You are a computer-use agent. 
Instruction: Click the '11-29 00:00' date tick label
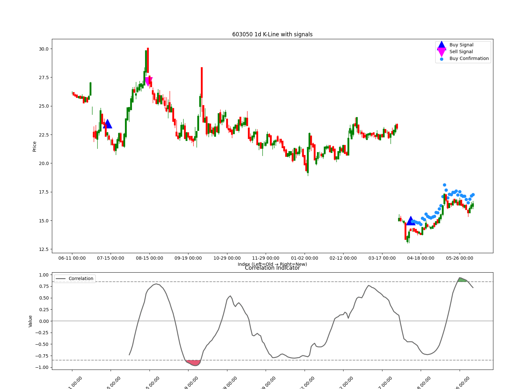point(266,258)
